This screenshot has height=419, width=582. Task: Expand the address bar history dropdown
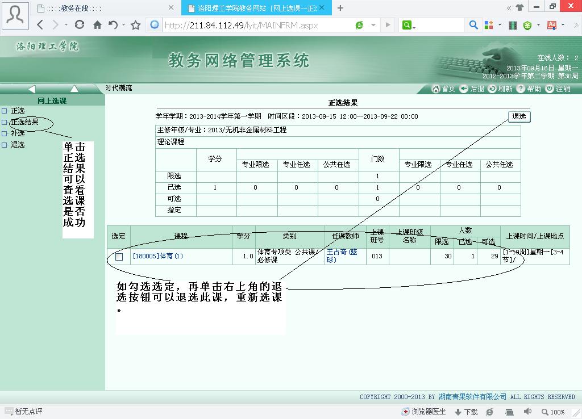click(x=373, y=25)
